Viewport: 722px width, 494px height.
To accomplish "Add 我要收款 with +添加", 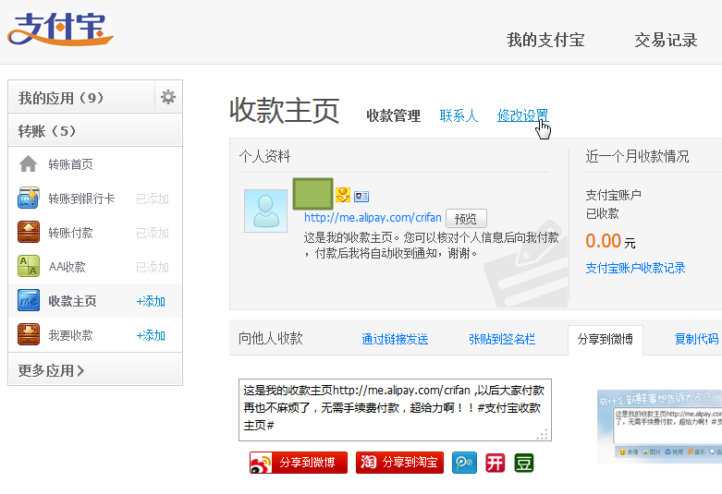I will pyautogui.click(x=151, y=335).
